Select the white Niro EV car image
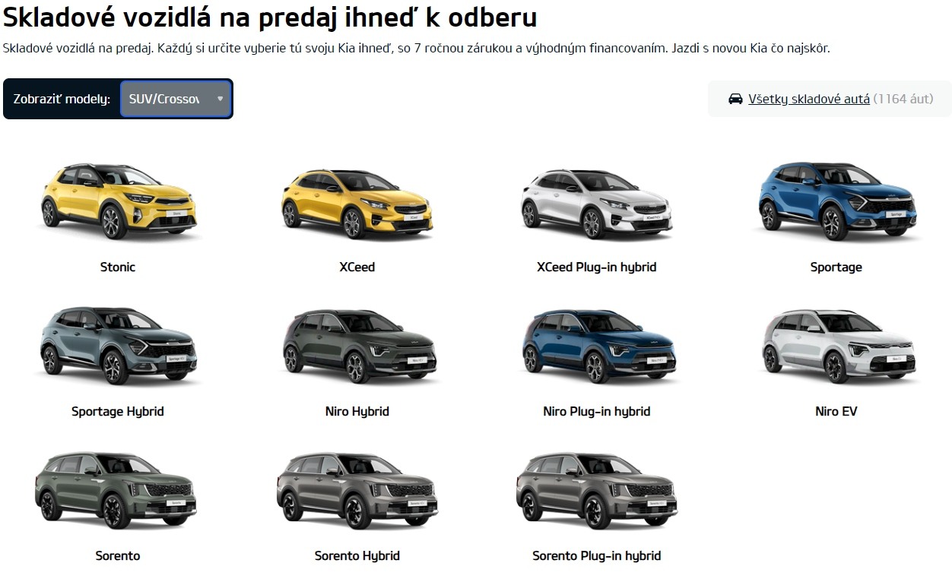This screenshot has width=952, height=582. coord(836,346)
